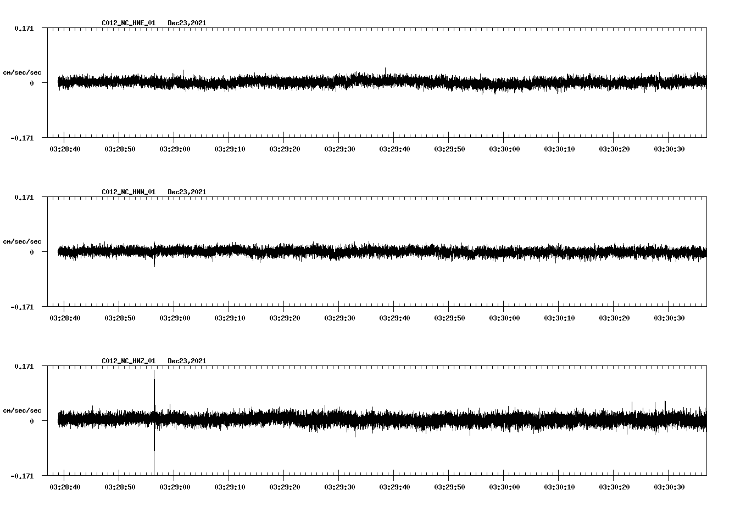This screenshot has width=746, height=507.
Task: Click the C012_NC_HNE_01 channel title
Action: click(x=129, y=23)
